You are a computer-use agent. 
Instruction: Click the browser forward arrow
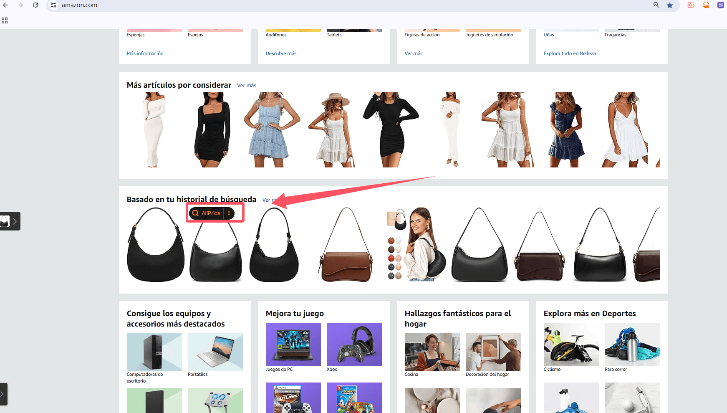(20, 5)
